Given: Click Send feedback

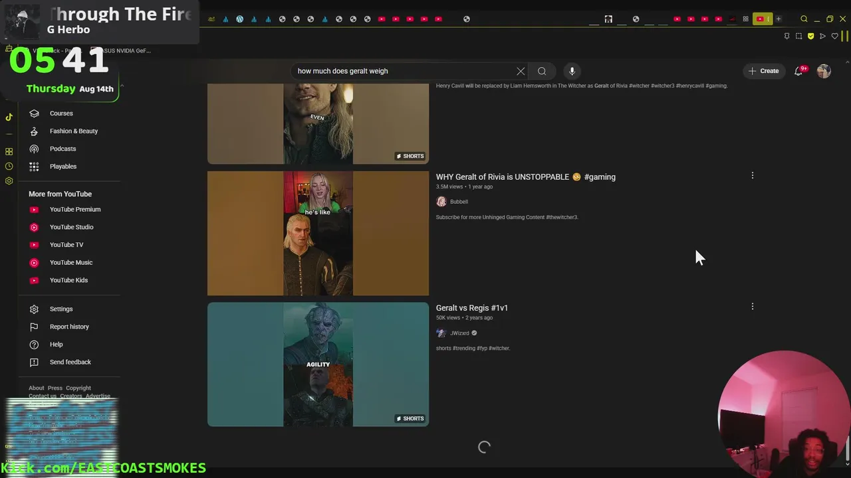Looking at the screenshot, I should coord(70,362).
